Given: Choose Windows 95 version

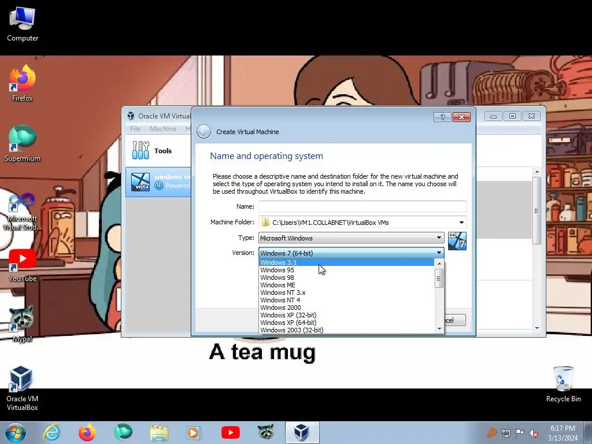Looking at the screenshot, I should coord(346,270).
